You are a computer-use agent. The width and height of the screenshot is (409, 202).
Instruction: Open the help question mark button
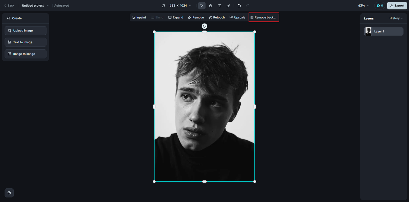tap(9, 193)
